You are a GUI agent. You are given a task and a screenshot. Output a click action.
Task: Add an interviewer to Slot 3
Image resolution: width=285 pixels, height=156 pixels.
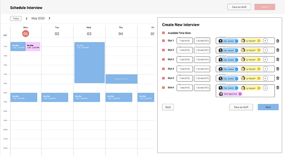(x=265, y=60)
